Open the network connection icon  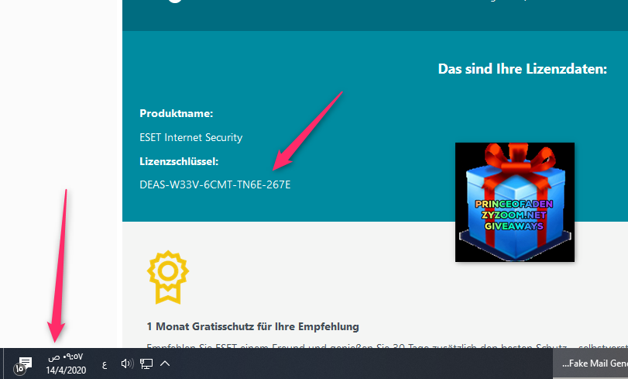[146, 363]
